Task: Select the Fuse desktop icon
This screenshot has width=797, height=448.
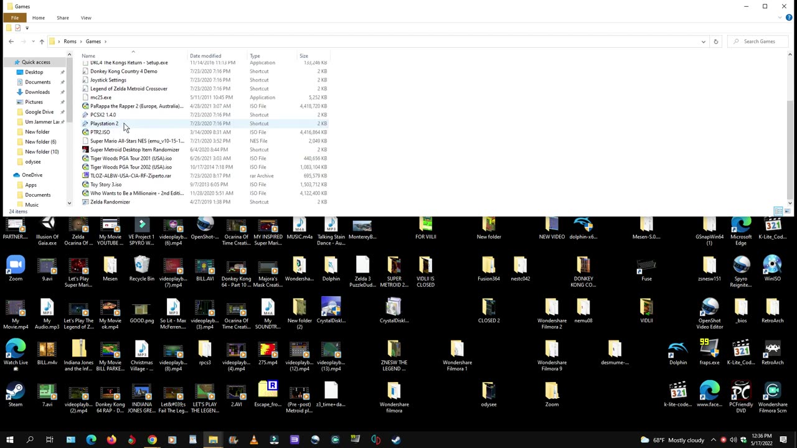Action: click(x=646, y=269)
